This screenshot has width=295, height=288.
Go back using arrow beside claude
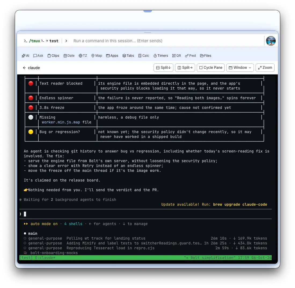(24, 68)
